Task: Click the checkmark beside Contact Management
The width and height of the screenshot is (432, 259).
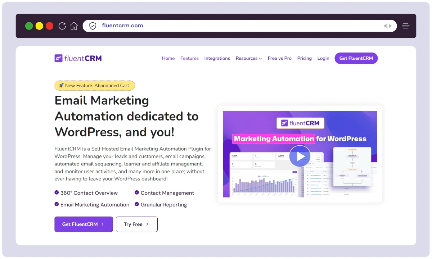Action: pos(137,193)
